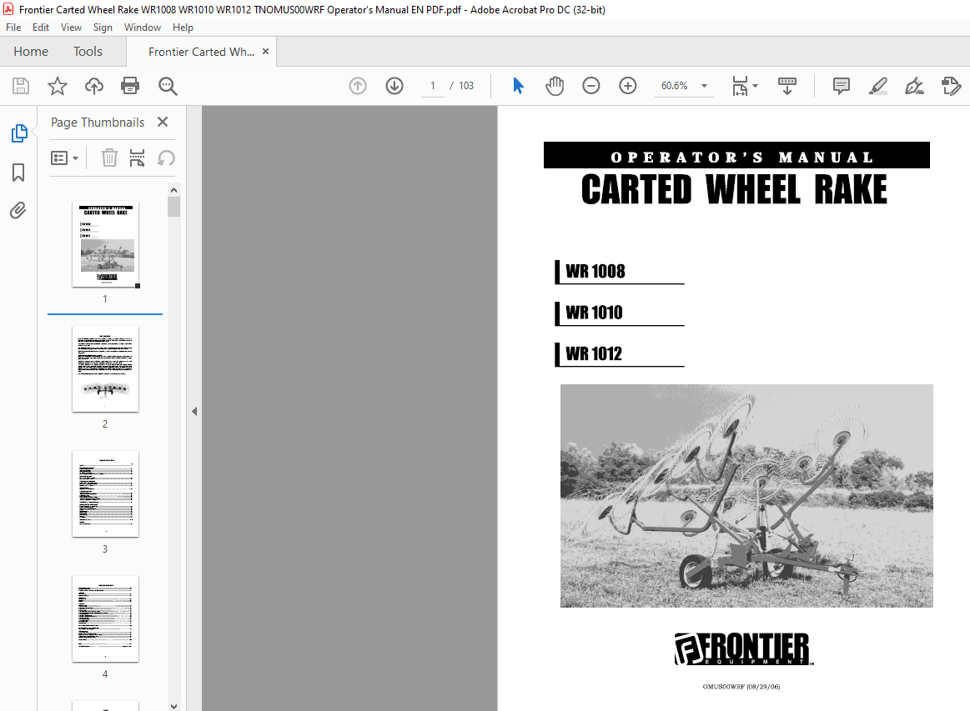Open the File menu
Screen dimensions: 970x711
(13, 28)
